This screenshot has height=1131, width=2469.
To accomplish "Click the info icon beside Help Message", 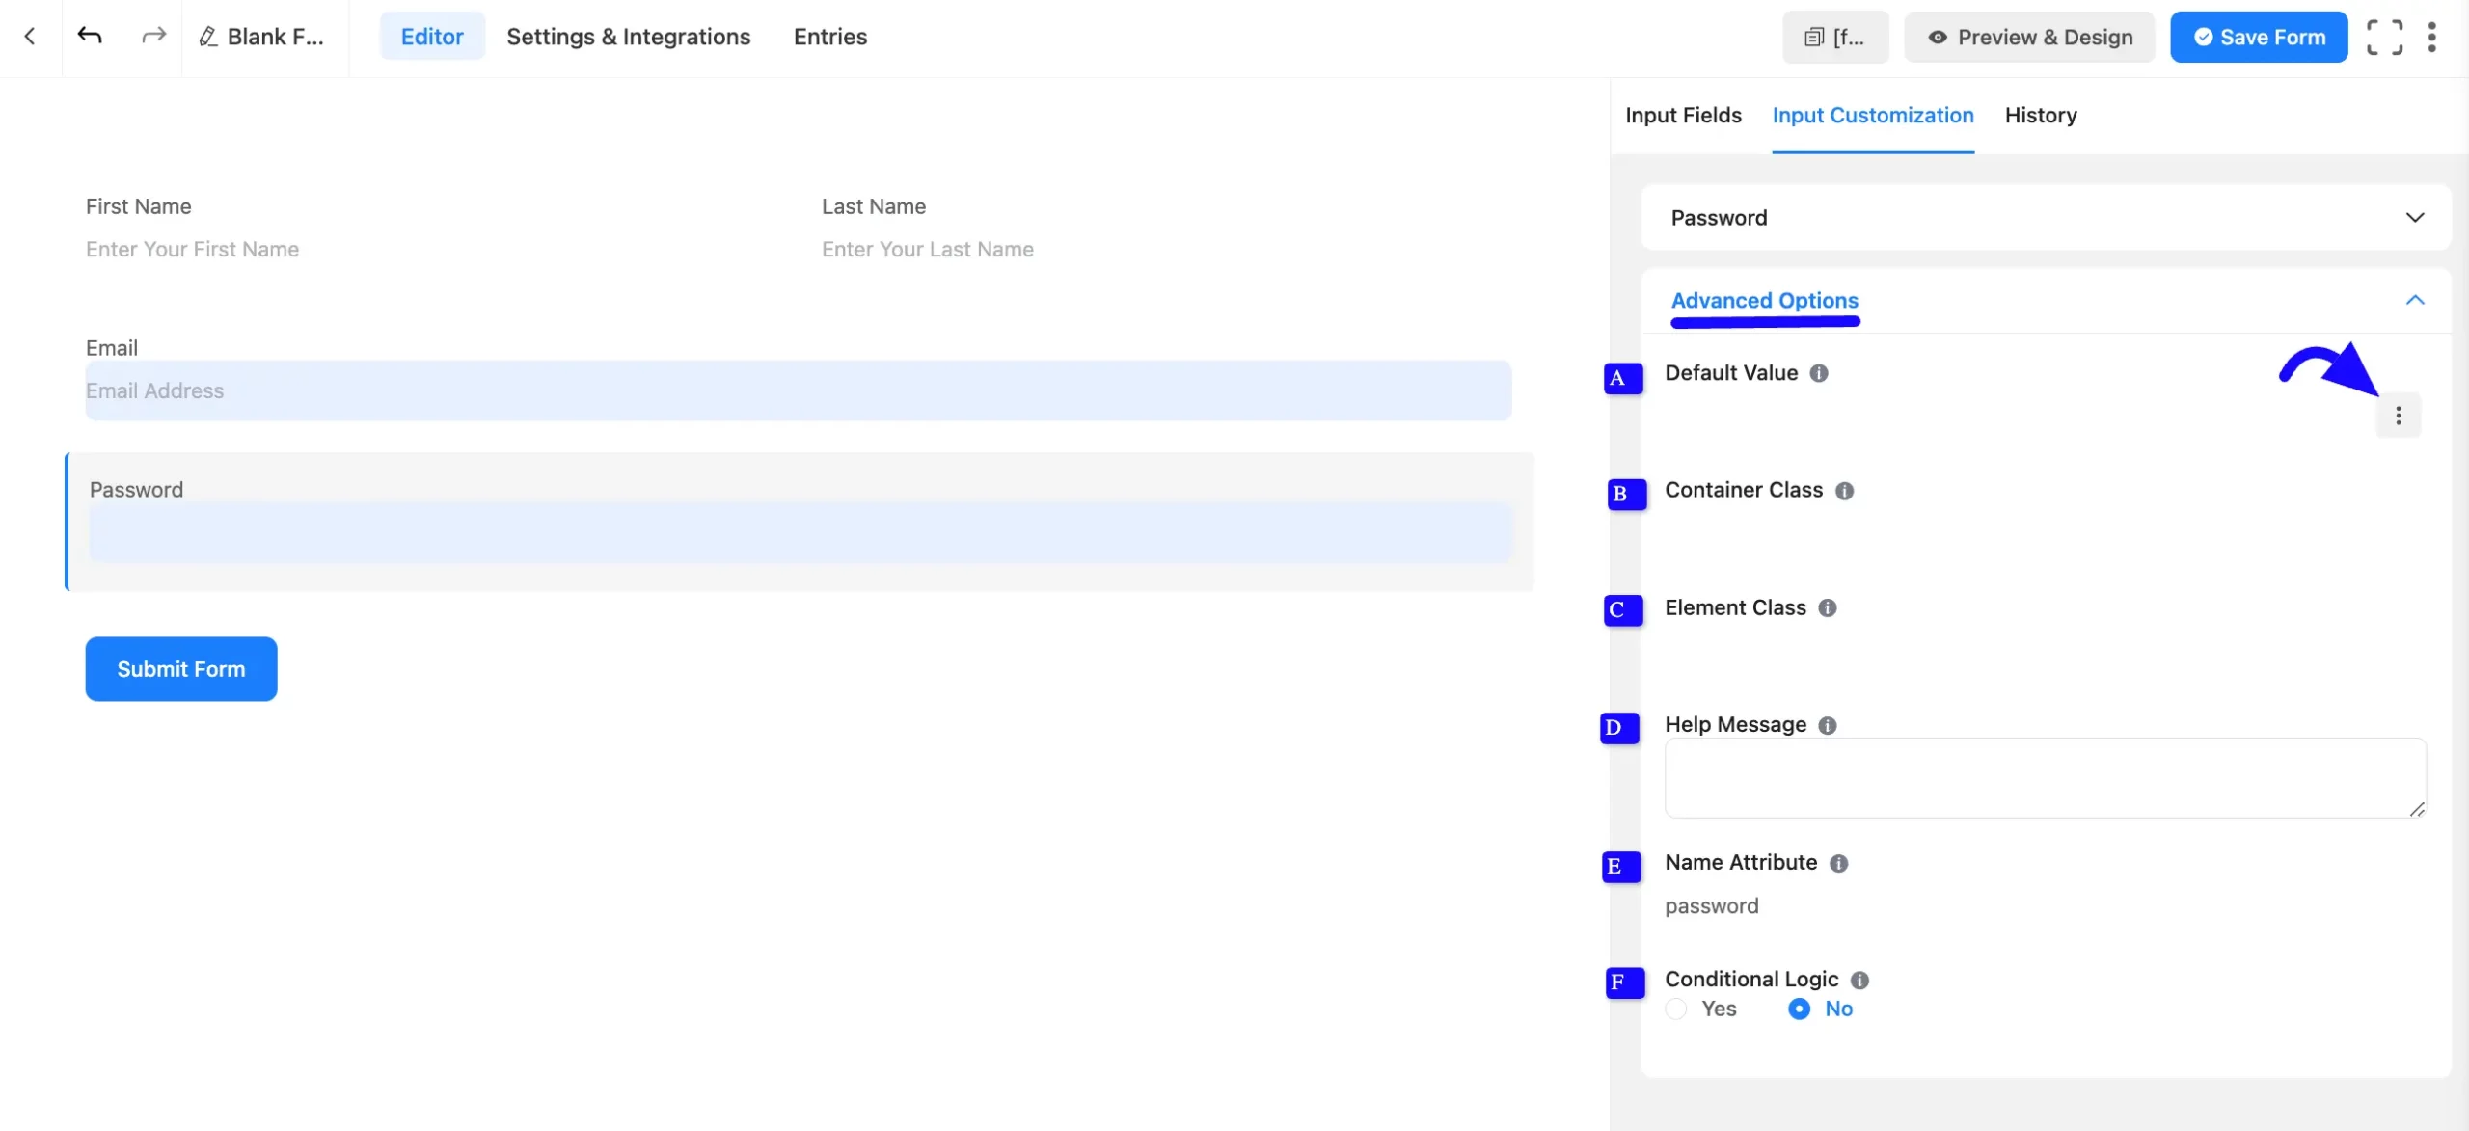I will point(1827,725).
